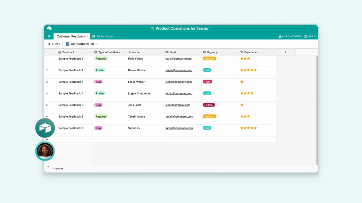Click the Praise tag in Sample Feedback 2

pos(100,70)
